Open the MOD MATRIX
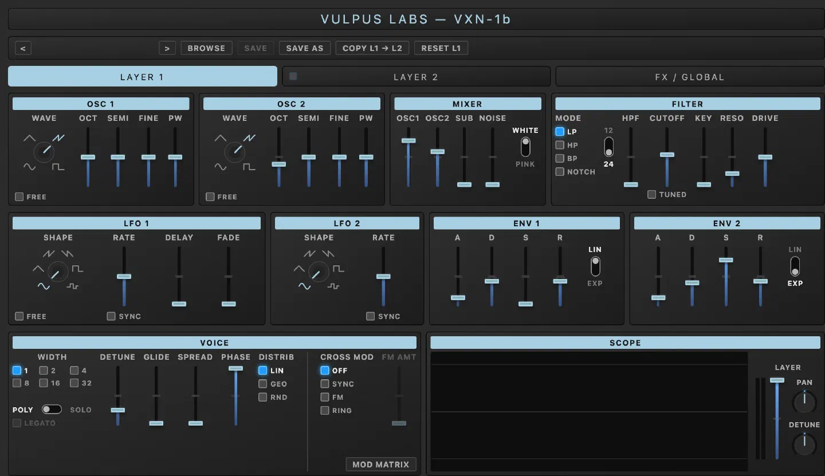Image resolution: width=825 pixels, height=476 pixels. pyautogui.click(x=381, y=464)
